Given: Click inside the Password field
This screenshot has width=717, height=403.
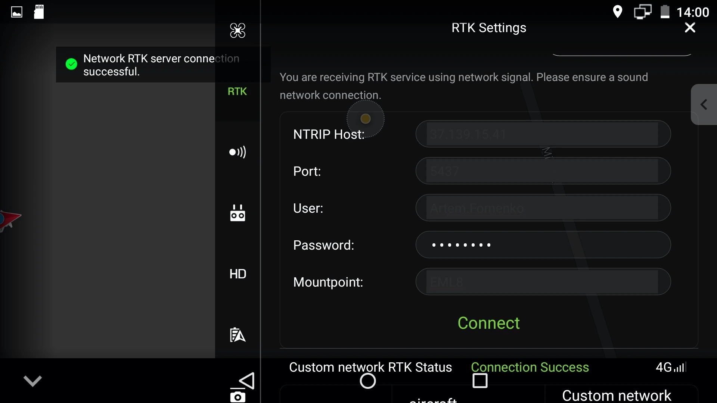Looking at the screenshot, I should click(x=541, y=245).
